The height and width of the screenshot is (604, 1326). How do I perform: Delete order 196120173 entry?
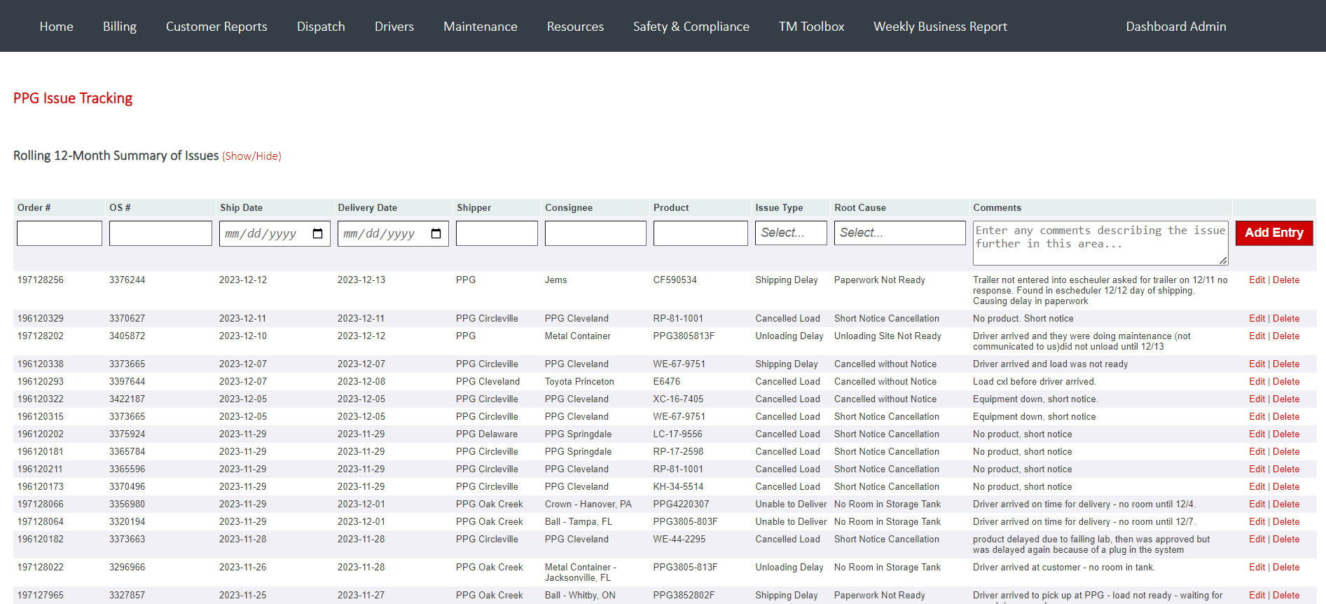[x=1286, y=486]
